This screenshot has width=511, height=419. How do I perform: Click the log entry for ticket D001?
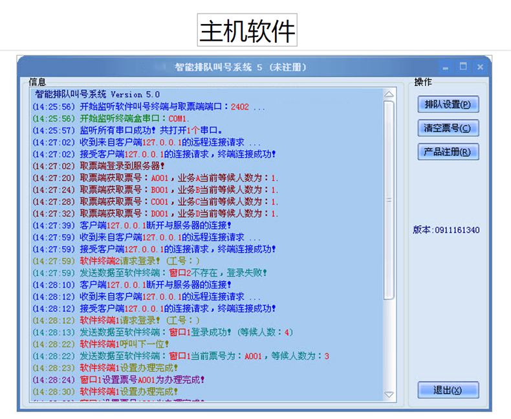155,213
